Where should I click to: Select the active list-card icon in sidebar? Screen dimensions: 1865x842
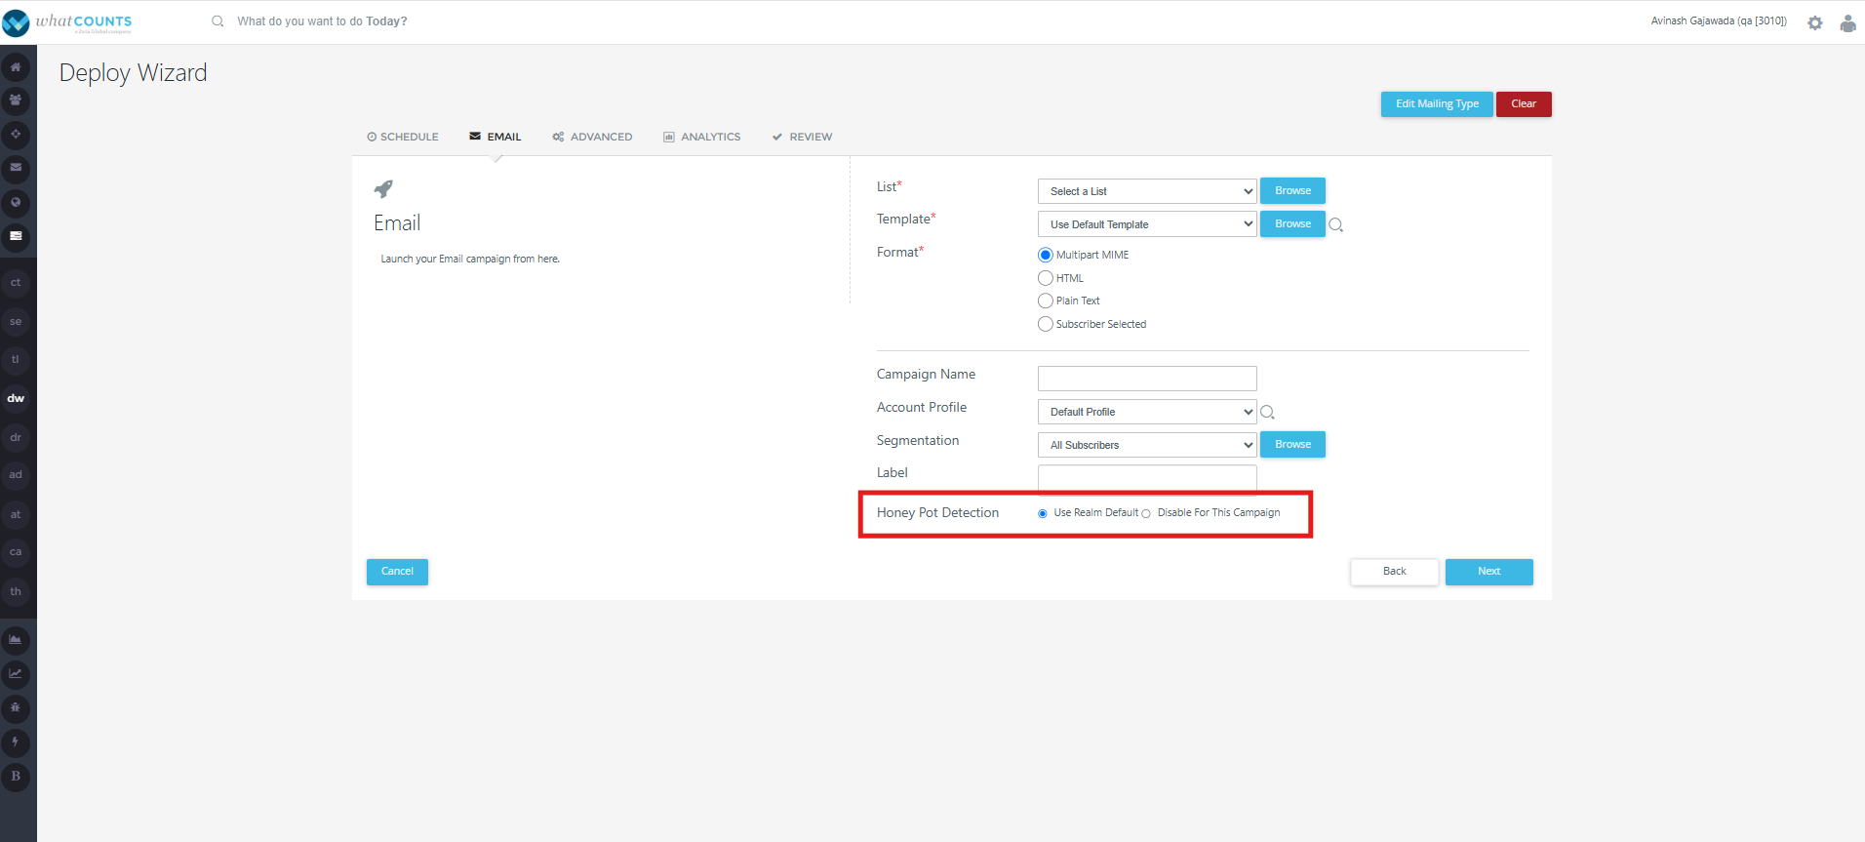tap(16, 236)
